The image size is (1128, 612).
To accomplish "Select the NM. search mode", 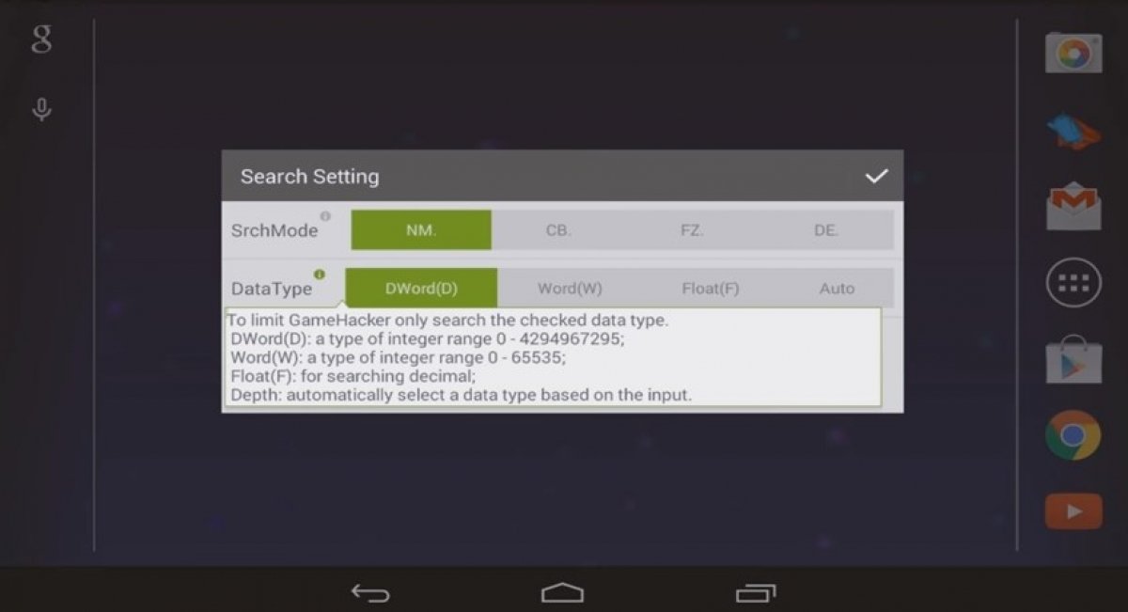I will pos(421,229).
